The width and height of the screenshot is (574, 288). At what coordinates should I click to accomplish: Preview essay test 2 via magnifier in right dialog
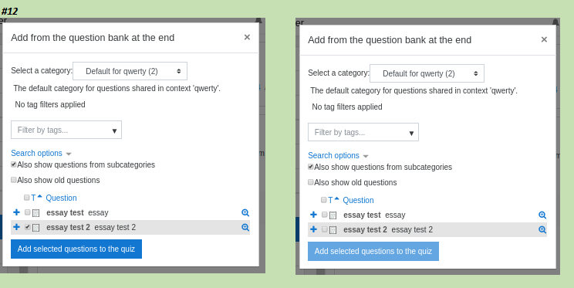(x=542, y=230)
